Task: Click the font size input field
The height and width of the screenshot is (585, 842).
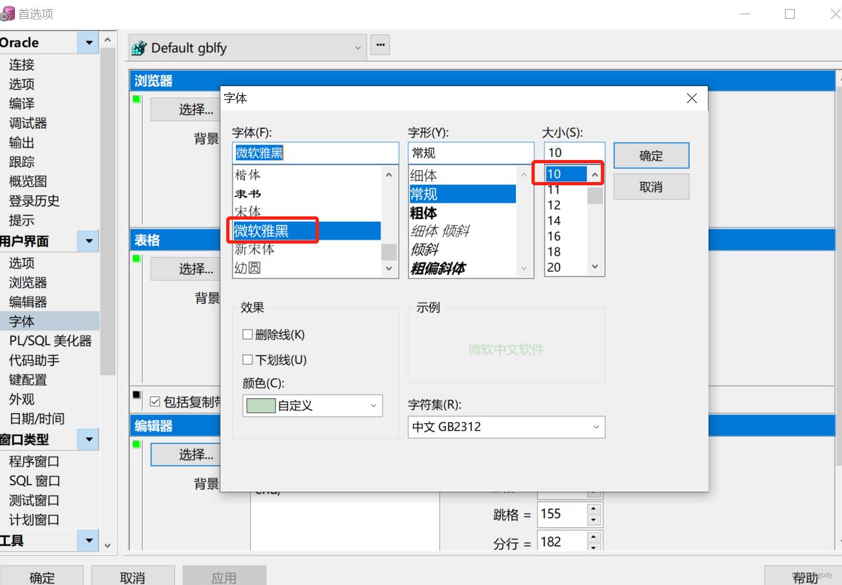Action: [x=574, y=153]
